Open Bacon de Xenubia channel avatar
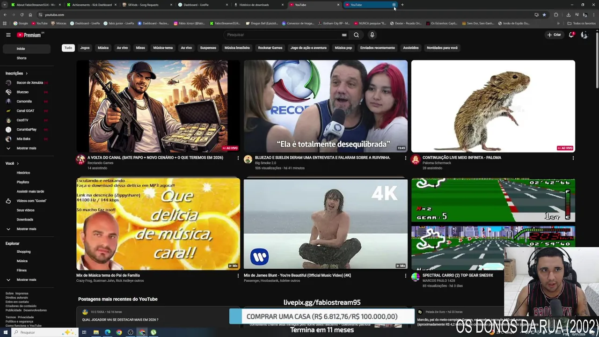Screen dimensions: 599x337 8,82
